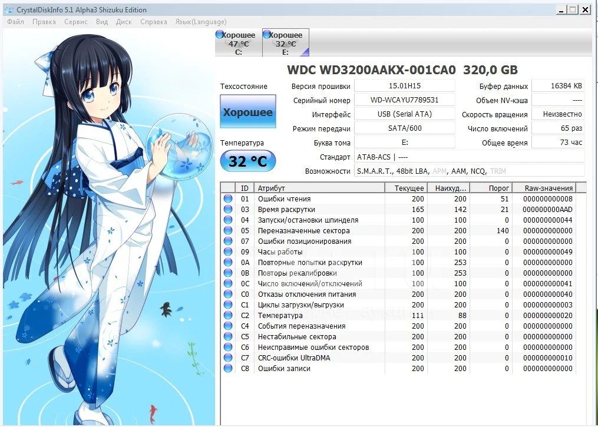Click the status orb for Часы работы
598x427 pixels.
click(x=228, y=251)
